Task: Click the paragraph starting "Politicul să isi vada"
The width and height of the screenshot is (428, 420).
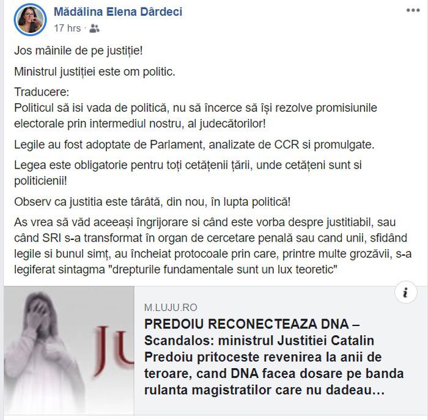Action: (x=196, y=115)
